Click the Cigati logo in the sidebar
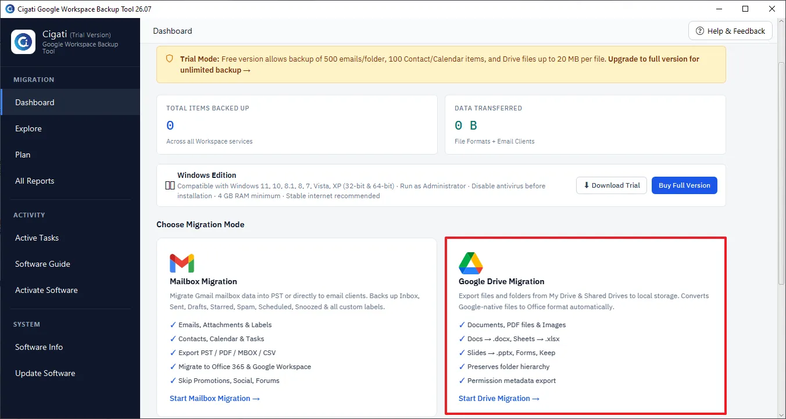 [x=23, y=42]
